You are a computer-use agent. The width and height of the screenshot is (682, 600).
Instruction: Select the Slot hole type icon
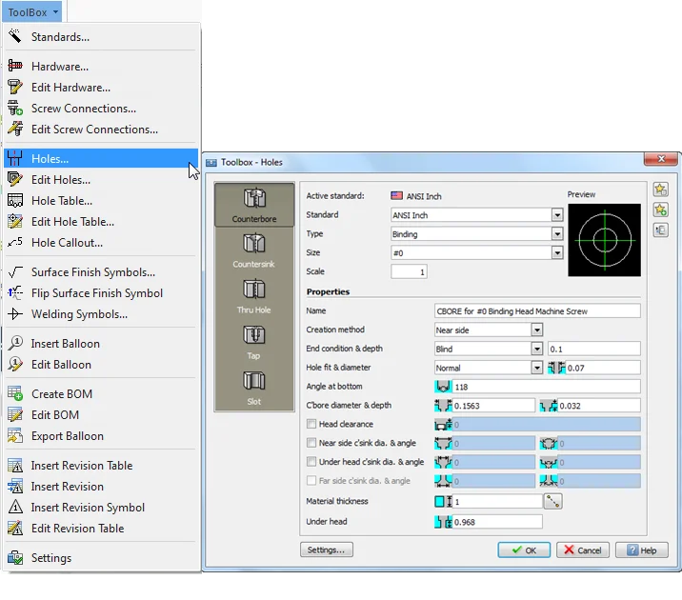[253, 386]
